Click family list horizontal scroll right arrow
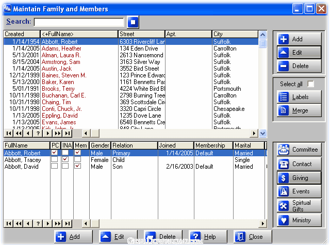The height and width of the screenshot is (245, 330). pyautogui.click(x=254, y=133)
